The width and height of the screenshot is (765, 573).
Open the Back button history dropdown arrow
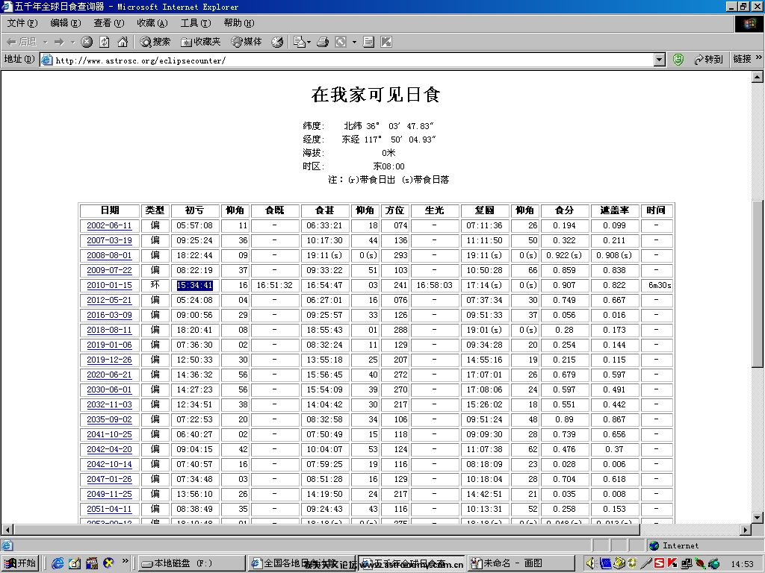click(46, 42)
